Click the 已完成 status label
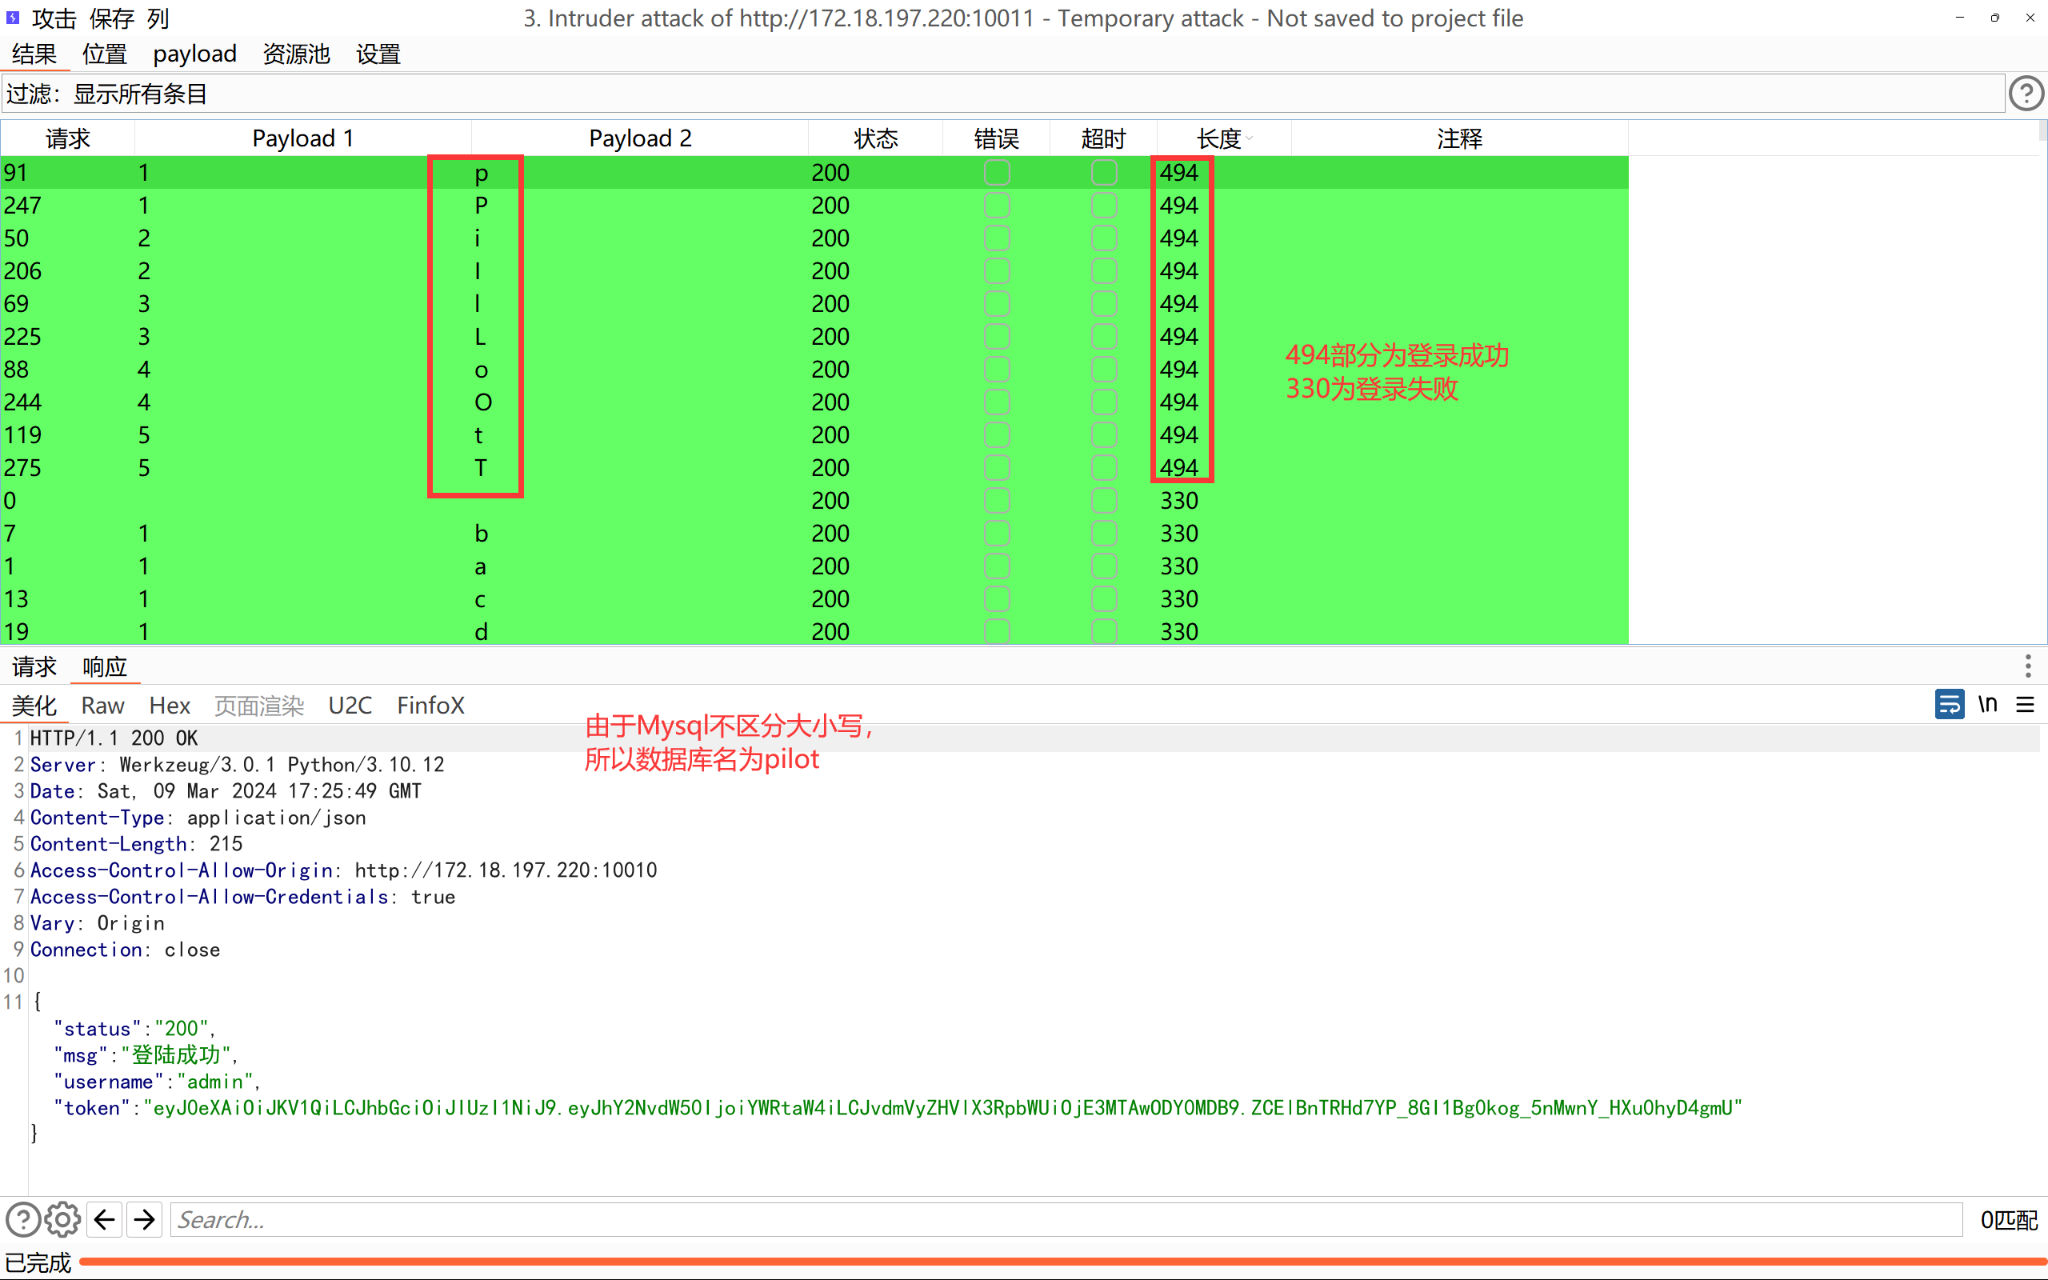 coord(38,1263)
